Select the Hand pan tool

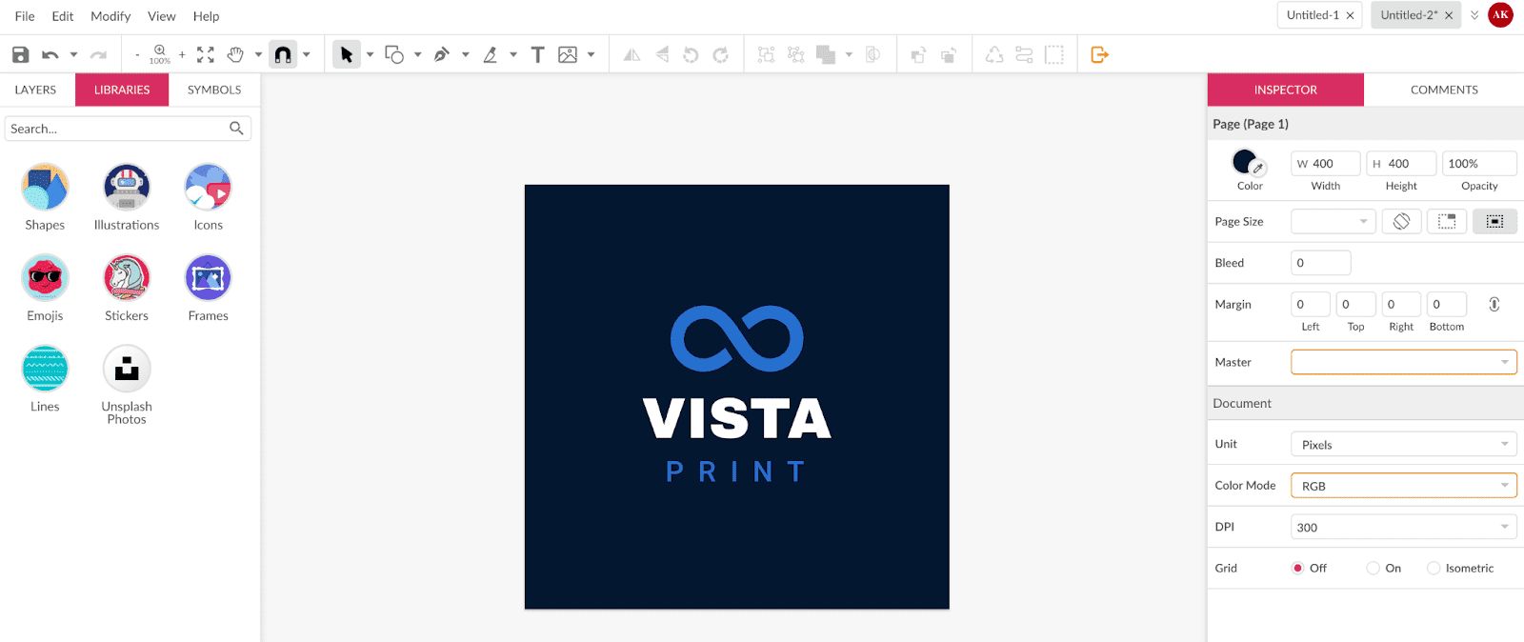(235, 55)
